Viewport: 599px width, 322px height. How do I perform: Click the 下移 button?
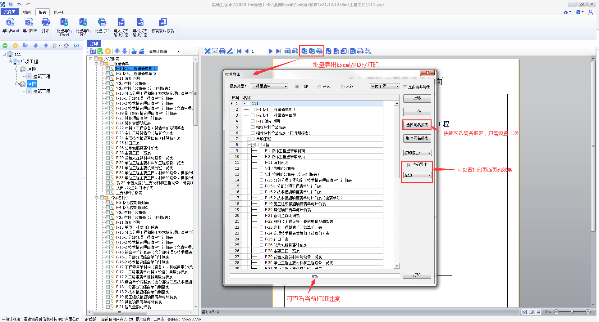pyautogui.click(x=417, y=112)
